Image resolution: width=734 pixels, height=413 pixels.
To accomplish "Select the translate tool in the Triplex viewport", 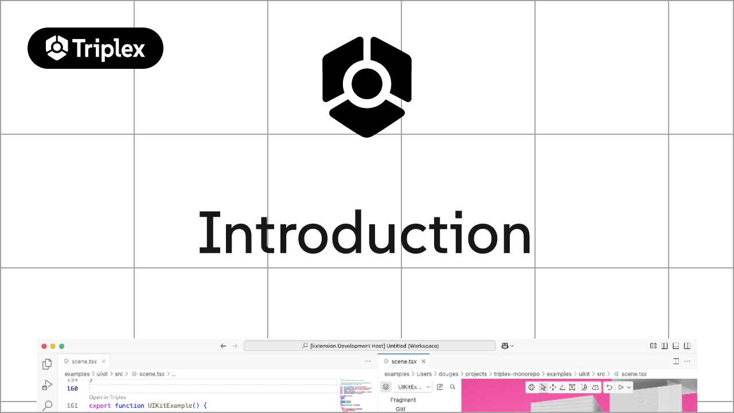I will click(553, 387).
